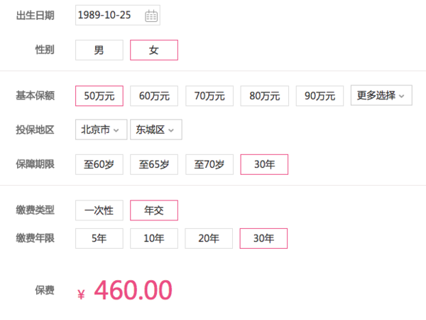Click the birth date input field

coord(118,15)
